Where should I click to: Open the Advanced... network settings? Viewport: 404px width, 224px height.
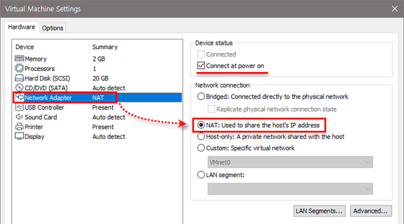pos(370,211)
